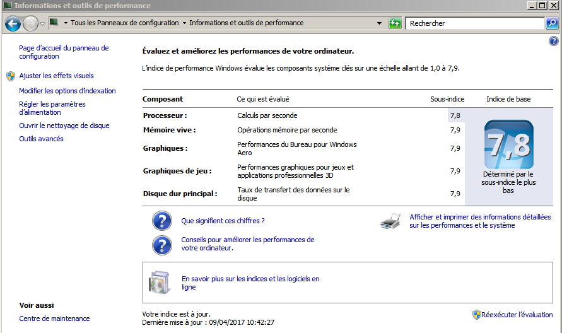Open Outils avancés link
Image resolution: width=562 pixels, height=333 pixels.
click(41, 139)
